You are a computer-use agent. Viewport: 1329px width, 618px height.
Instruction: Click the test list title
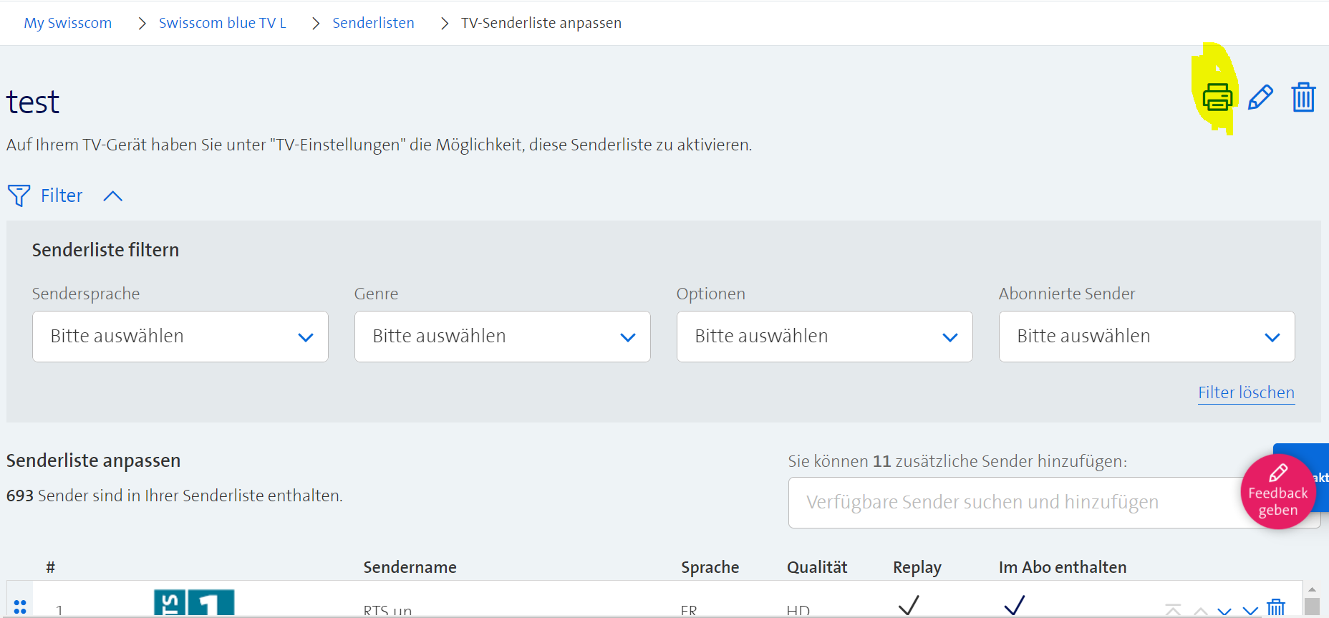click(x=33, y=102)
